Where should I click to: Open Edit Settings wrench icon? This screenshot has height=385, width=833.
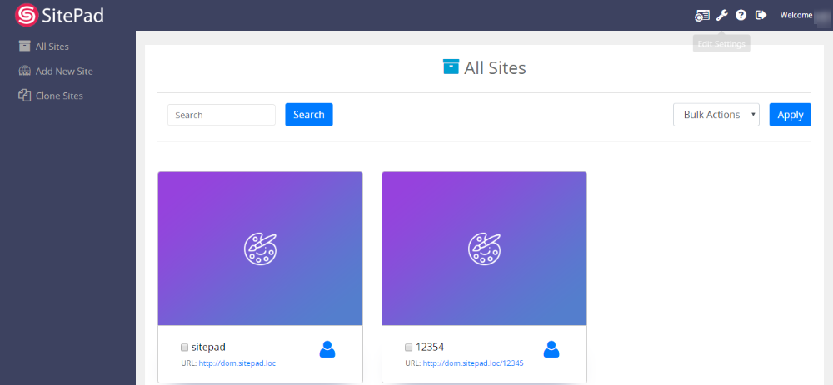[x=722, y=15]
